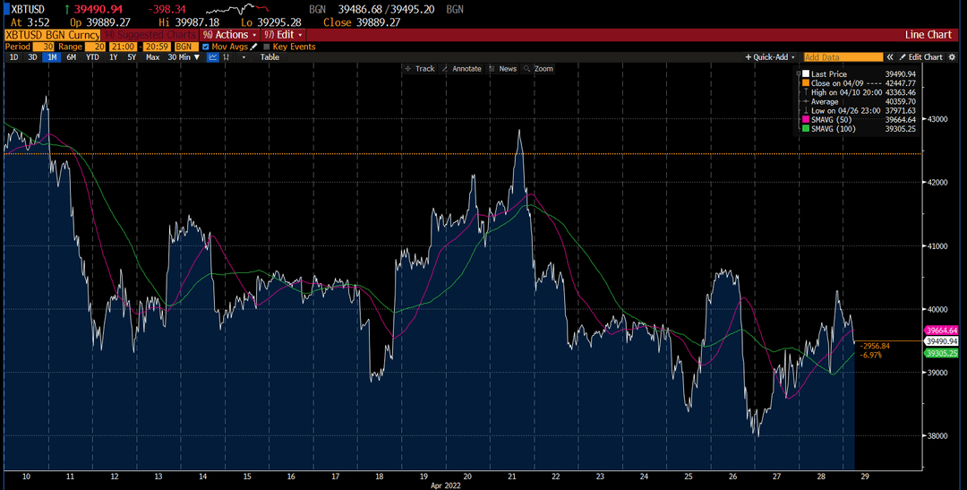Click the Low marker icon in legend
967x490 pixels.
click(805, 111)
